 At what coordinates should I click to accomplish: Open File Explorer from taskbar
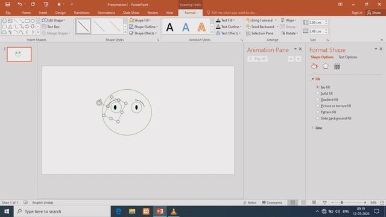(132, 212)
